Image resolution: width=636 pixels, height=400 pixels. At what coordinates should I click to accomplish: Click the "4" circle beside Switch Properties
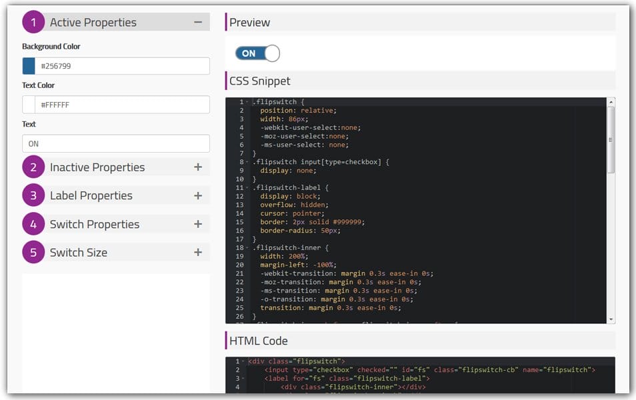click(33, 224)
